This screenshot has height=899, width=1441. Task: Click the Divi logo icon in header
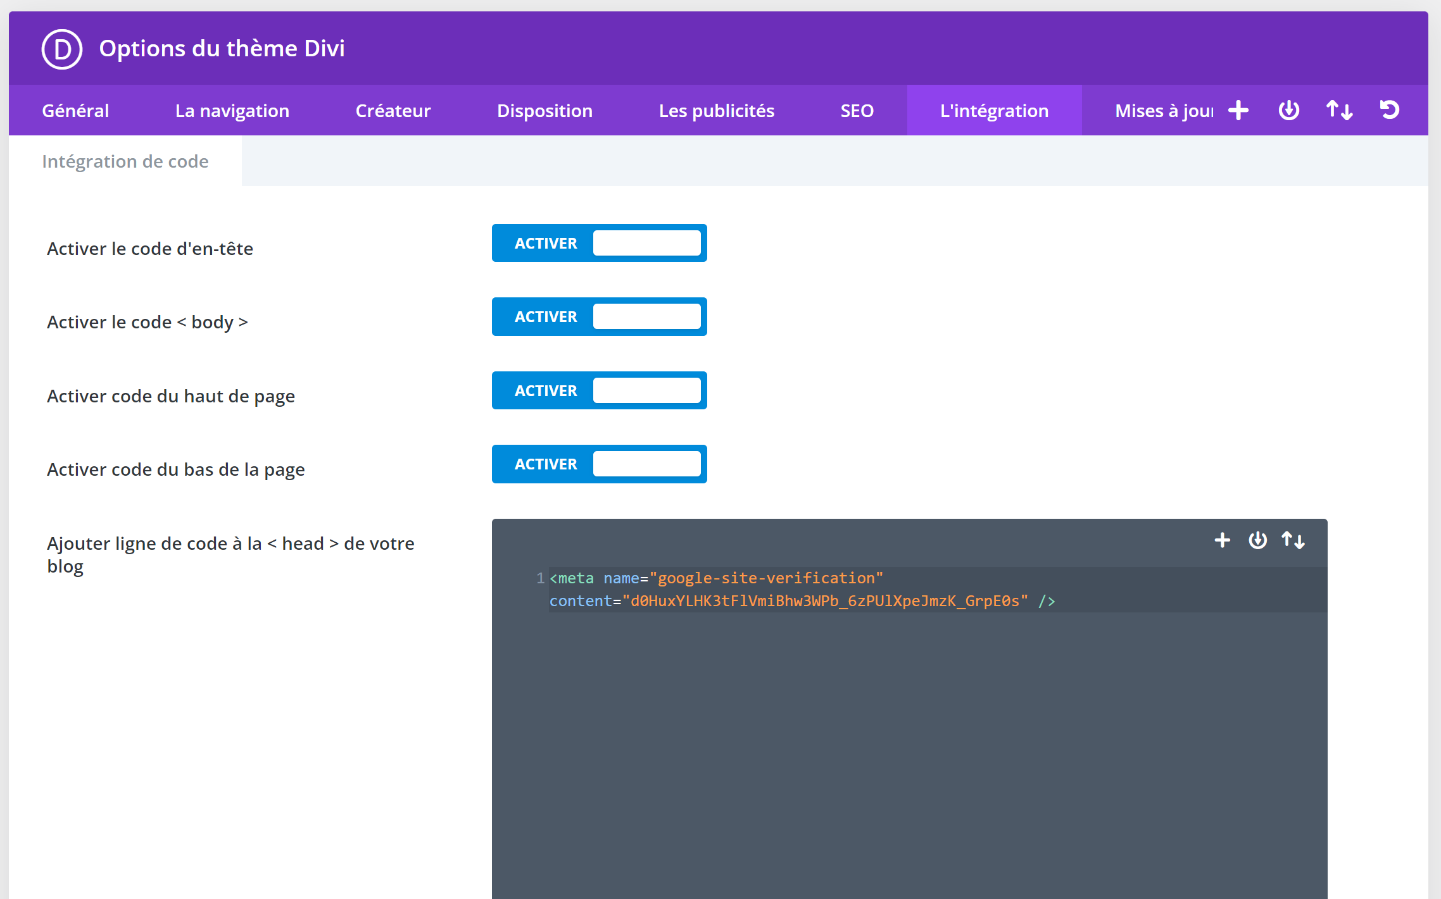[62, 49]
